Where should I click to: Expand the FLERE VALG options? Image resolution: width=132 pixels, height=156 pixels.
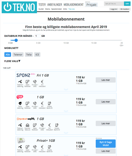pyautogui.click(x=12, y=61)
